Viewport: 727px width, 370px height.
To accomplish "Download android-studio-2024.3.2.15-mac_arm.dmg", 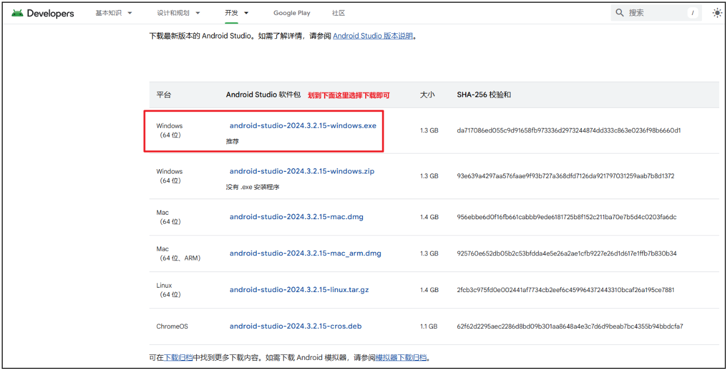I will [x=305, y=253].
